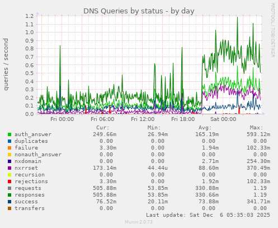Click the Last update timestamp text
This screenshot has width=278, height=228.
pyautogui.click(x=208, y=215)
